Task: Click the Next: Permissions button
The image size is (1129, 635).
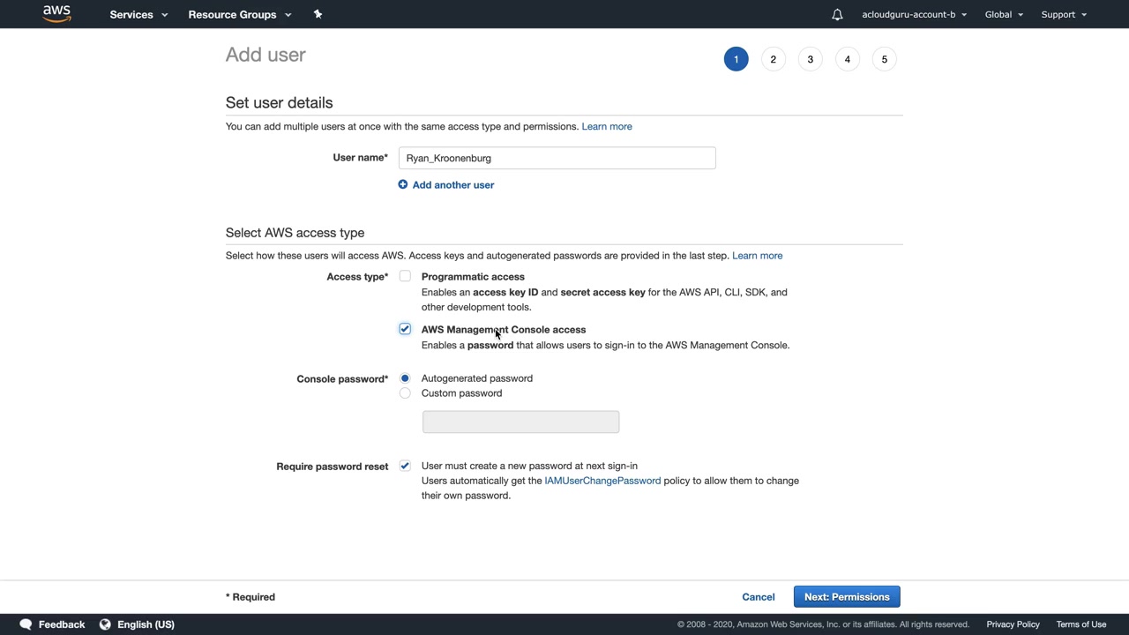Action: (847, 597)
